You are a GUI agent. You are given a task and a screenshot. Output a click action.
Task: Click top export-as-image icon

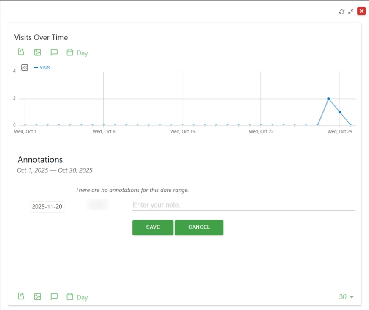click(38, 53)
